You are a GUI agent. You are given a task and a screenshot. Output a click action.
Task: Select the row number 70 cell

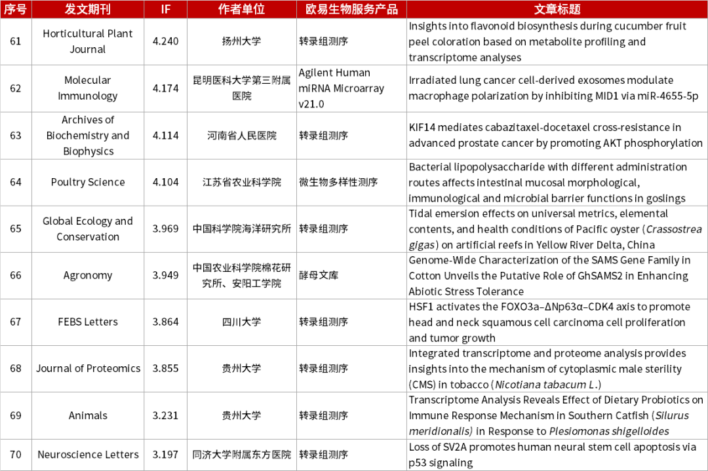click(x=16, y=455)
